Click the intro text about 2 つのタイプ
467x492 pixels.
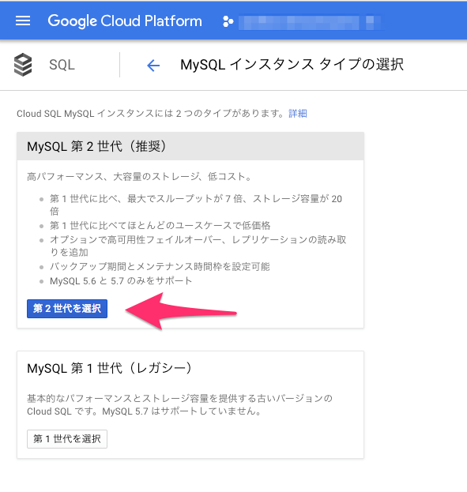(x=153, y=113)
